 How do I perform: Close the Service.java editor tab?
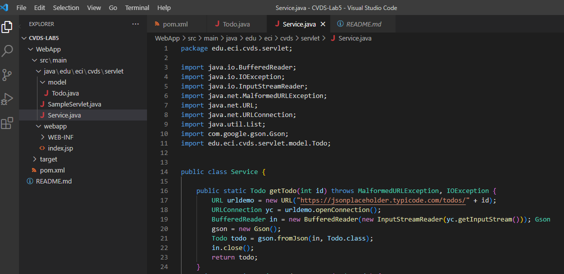322,24
